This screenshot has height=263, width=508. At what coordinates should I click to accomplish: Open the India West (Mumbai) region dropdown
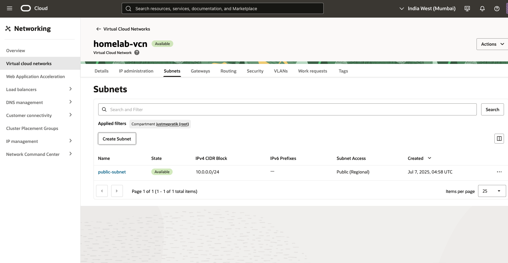tap(427, 9)
